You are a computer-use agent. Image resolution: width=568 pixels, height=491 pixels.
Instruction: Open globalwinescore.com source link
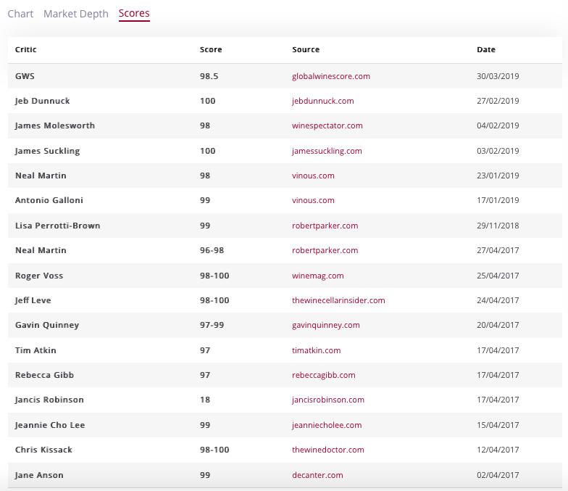(330, 76)
